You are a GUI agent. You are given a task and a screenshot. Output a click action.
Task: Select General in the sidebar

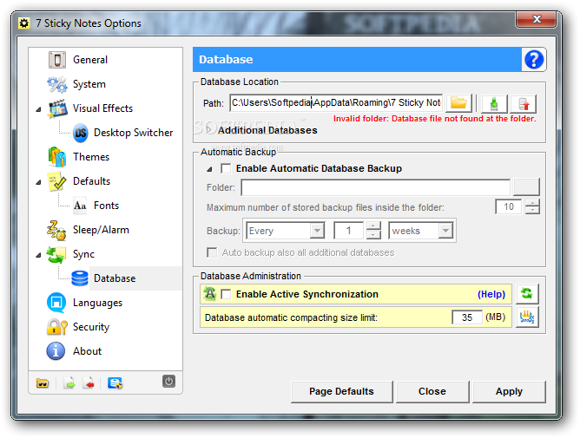click(90, 60)
